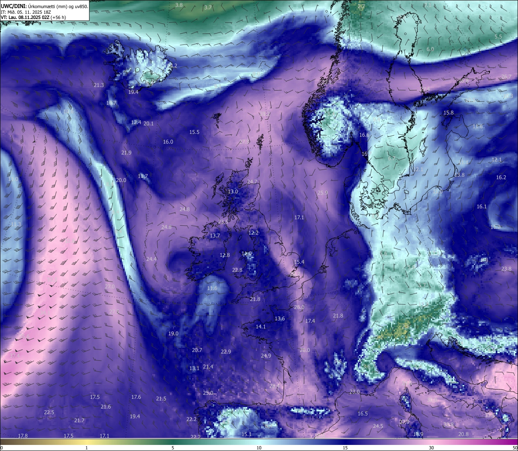Click the 21.9 value on the map

(x=126, y=152)
